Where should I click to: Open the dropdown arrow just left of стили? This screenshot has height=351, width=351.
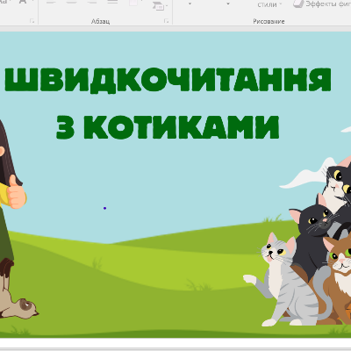pyautogui.click(x=228, y=4)
